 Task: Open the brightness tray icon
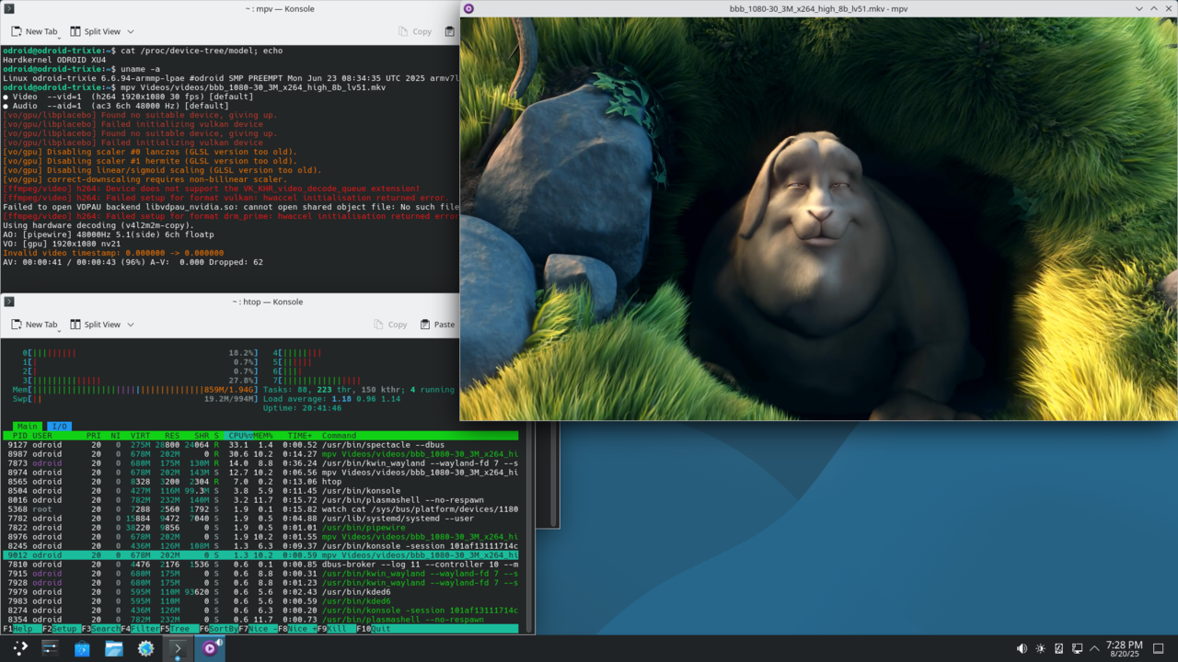click(x=1040, y=649)
